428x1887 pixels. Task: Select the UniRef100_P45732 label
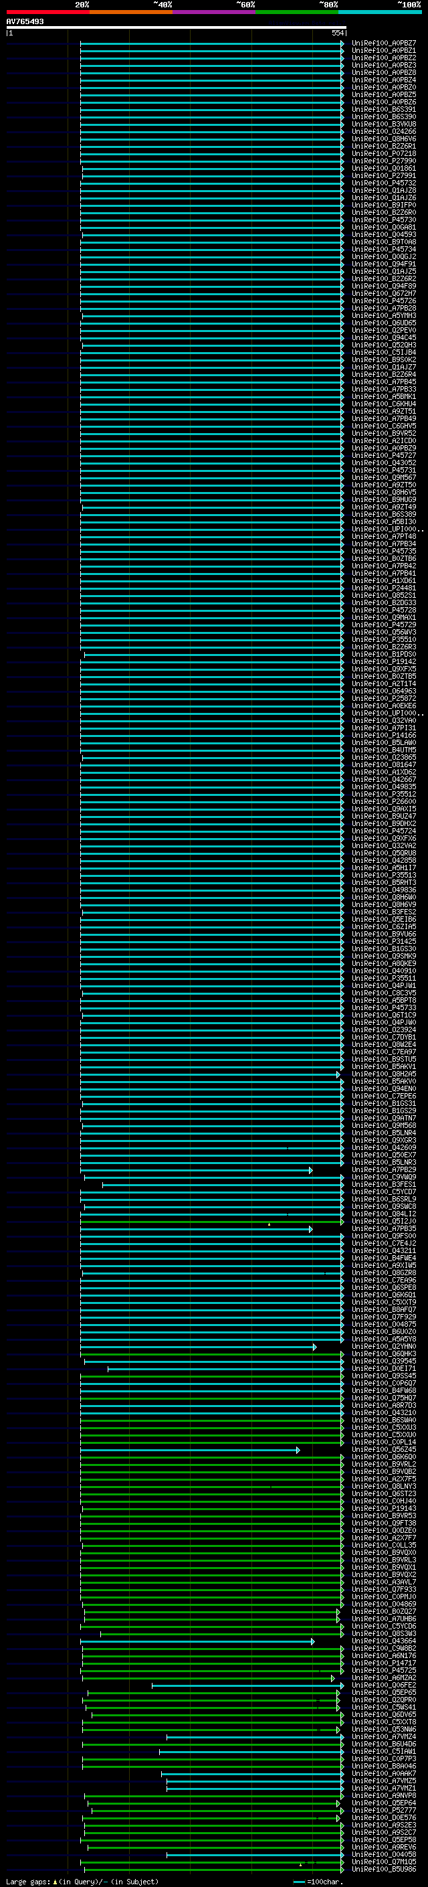click(x=384, y=182)
